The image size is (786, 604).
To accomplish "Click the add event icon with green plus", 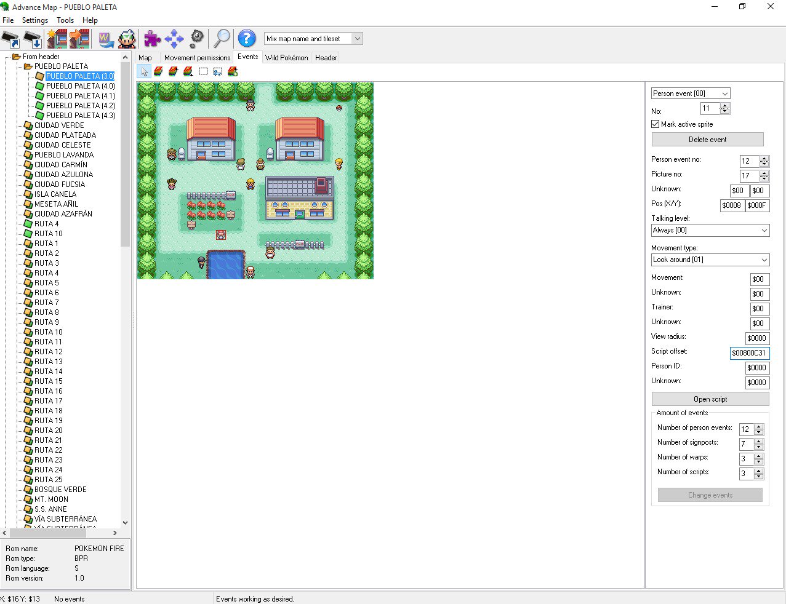I will (x=233, y=72).
